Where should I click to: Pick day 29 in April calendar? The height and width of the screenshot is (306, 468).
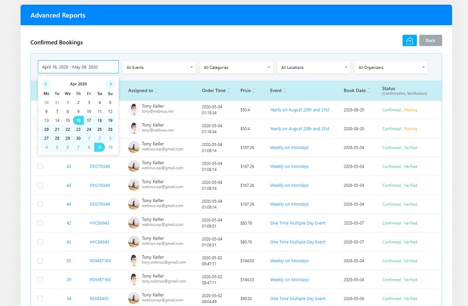click(x=68, y=138)
